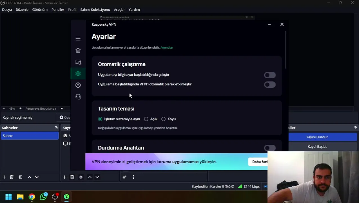Open audio mixer advanced settings gears icon
Image resolution: width=359 pixels, height=203 pixels.
click(124, 177)
